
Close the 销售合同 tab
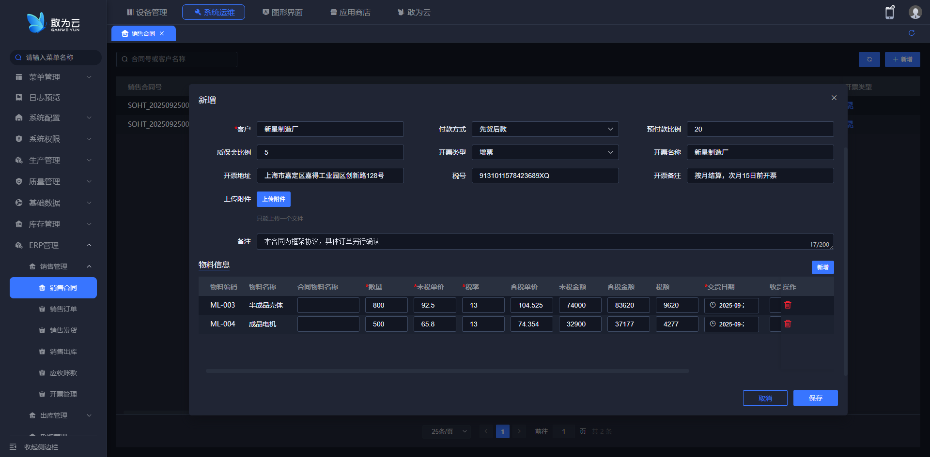[162, 33]
